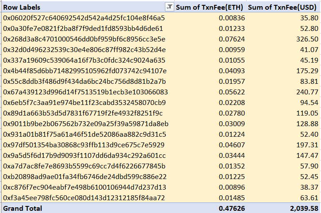This screenshot has width=321, height=213.
Task: Click ETH fee value 0.03009
Action: [x=232, y=124]
